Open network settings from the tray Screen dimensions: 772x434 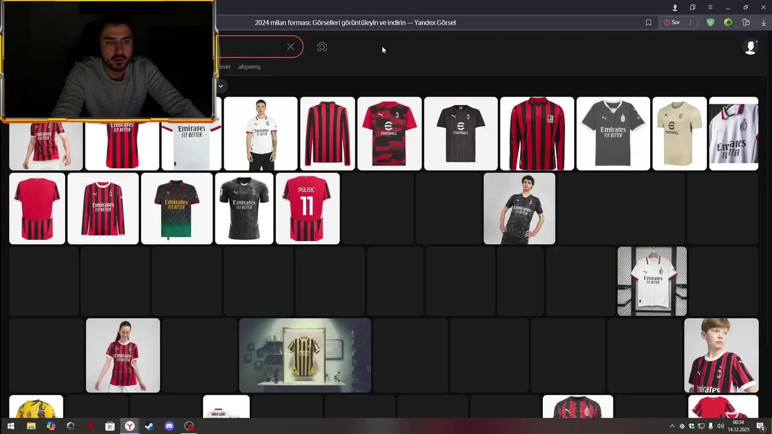point(701,426)
